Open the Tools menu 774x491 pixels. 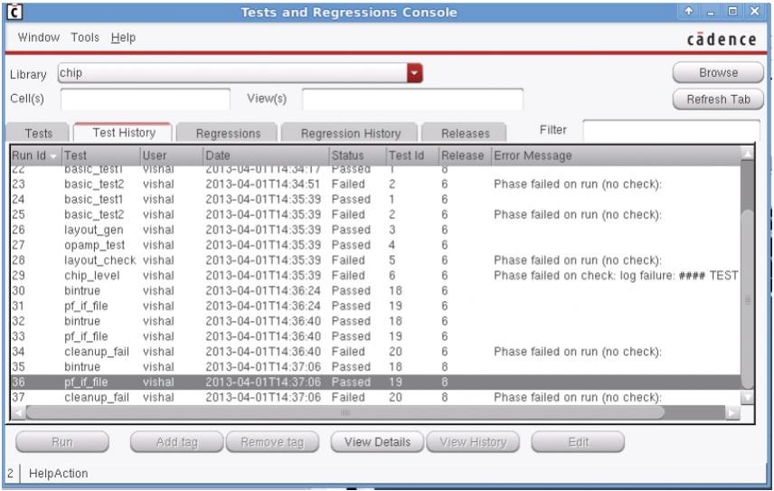click(85, 37)
